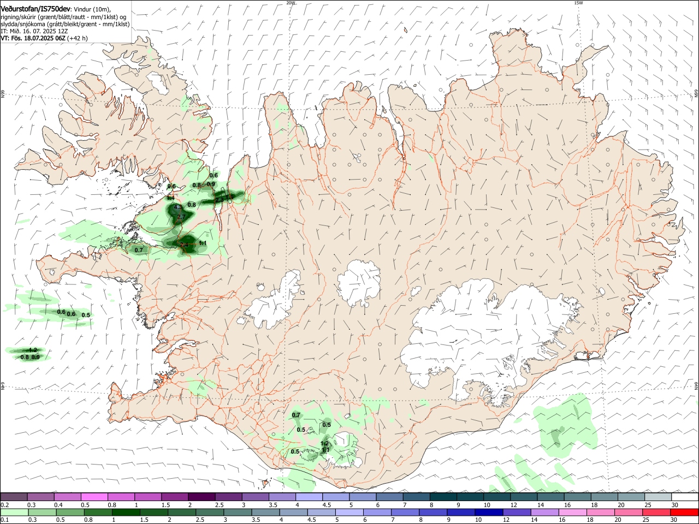
Task: Pick the light periwinkle 5 mm rain swatch
Action: pos(349,512)
